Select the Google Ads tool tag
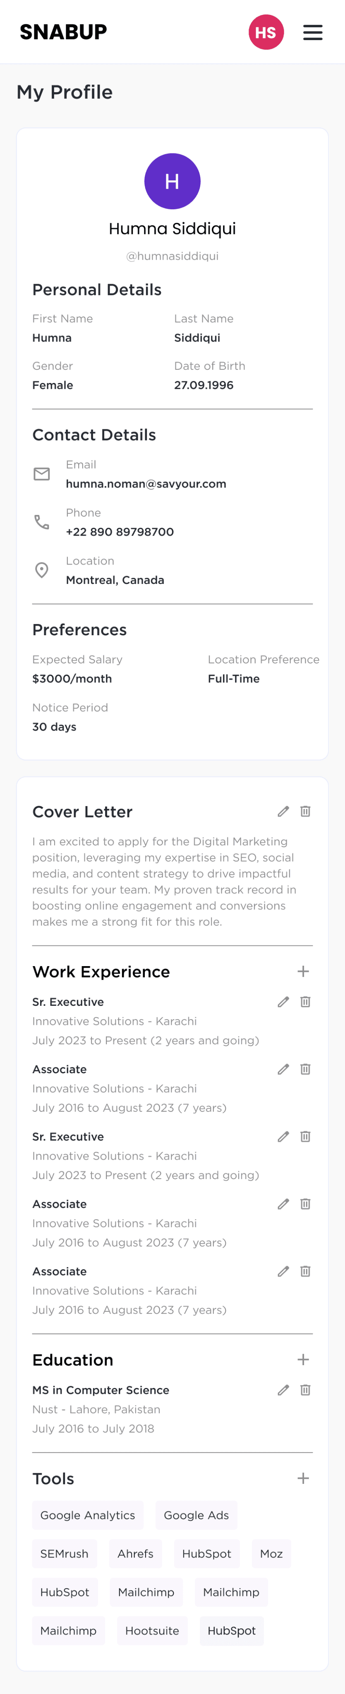Image resolution: width=345 pixels, height=1694 pixels. click(196, 1515)
